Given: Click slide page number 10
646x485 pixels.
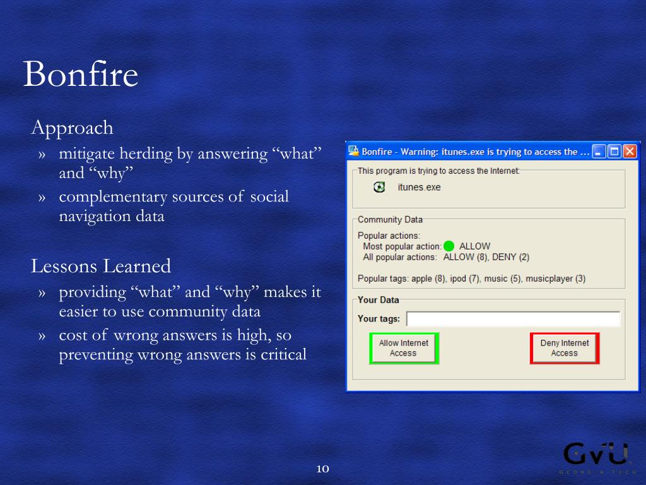Looking at the screenshot, I should coord(322,469).
